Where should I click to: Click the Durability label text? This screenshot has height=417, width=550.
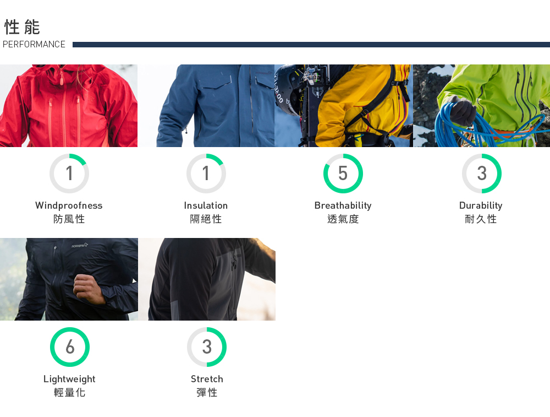pos(481,205)
